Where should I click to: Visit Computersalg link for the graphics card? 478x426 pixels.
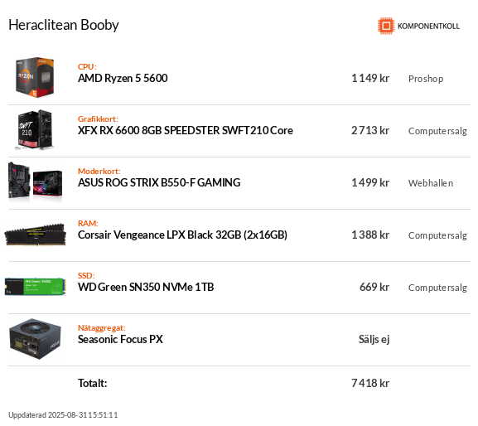pyautogui.click(x=437, y=131)
